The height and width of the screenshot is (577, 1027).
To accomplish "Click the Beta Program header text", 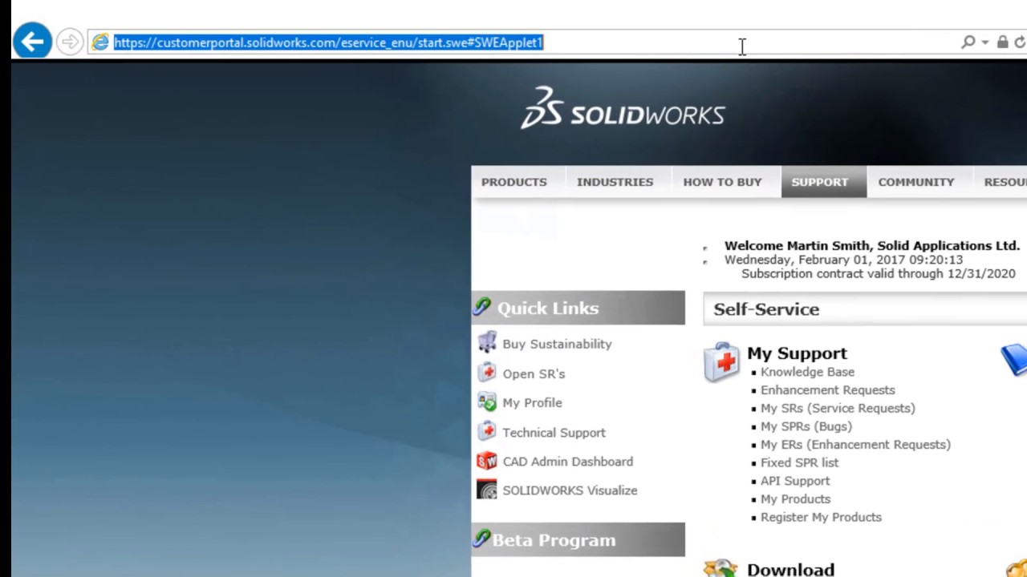I will click(x=554, y=540).
